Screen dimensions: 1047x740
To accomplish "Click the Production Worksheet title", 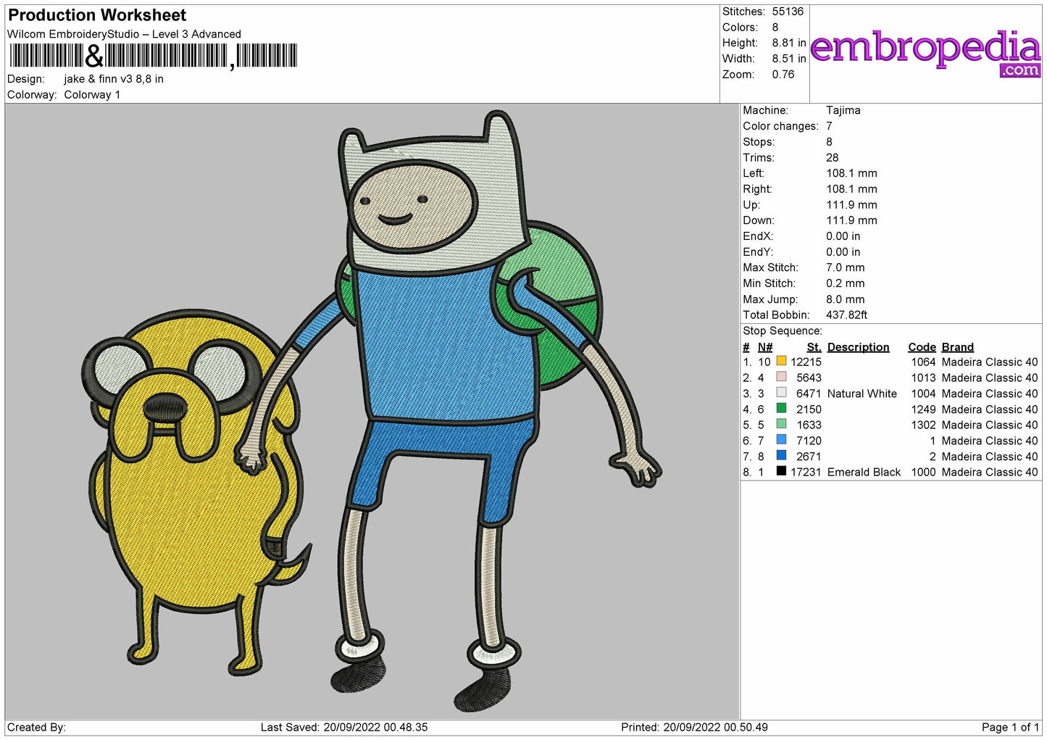I will click(x=97, y=15).
